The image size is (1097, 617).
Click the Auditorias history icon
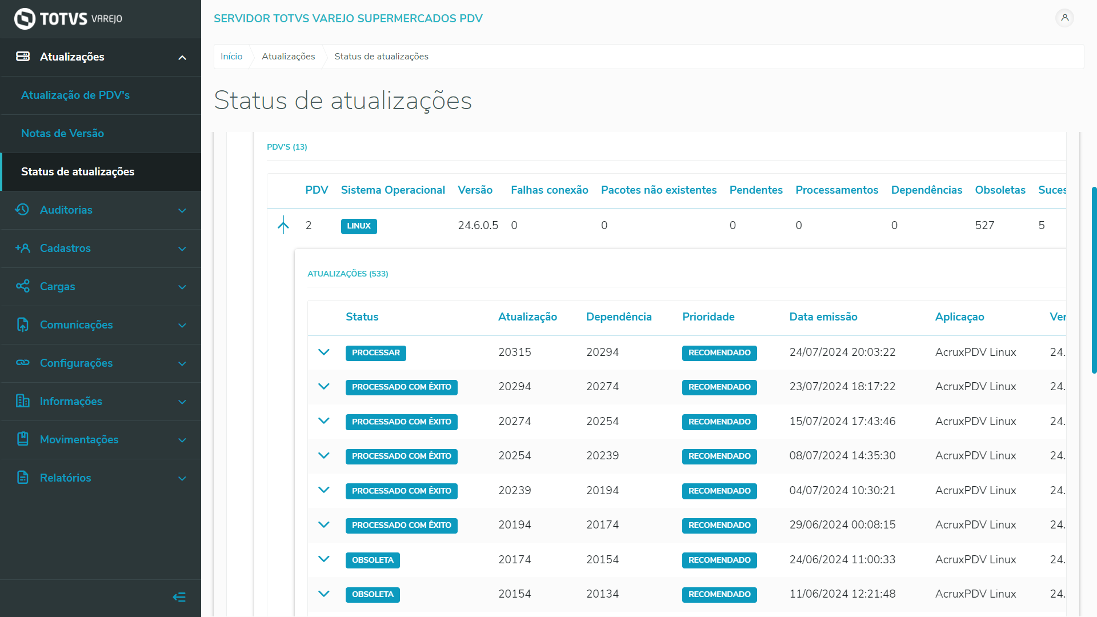pyautogui.click(x=22, y=210)
